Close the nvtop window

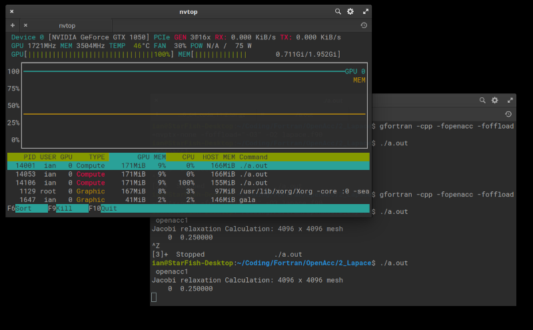click(12, 11)
